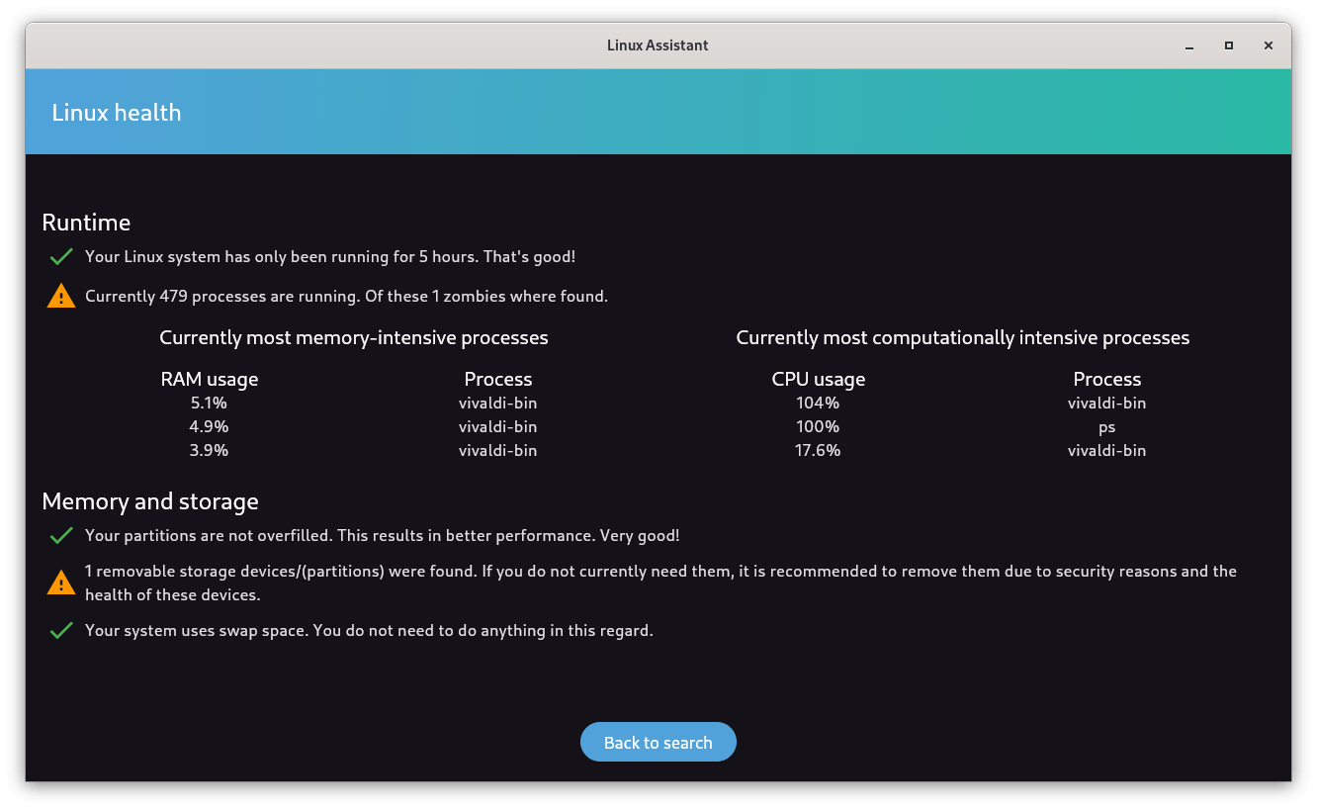
Task: Click the Linux health page header
Action: 117,113
